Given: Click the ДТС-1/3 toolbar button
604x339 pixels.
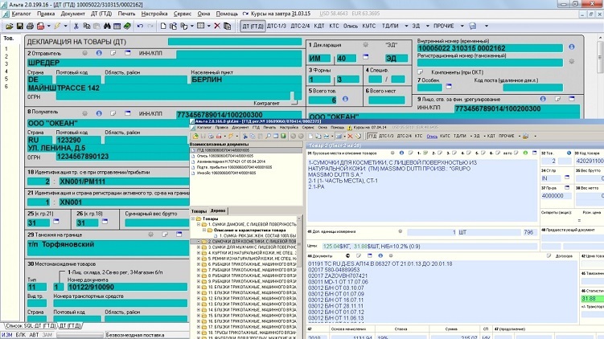Looking at the screenshot, I should click(x=276, y=27).
